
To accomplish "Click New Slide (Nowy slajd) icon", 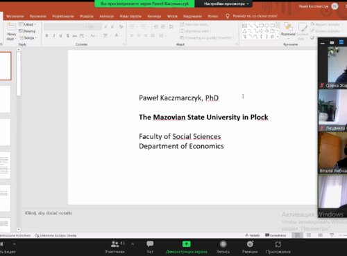I will pos(12,27).
